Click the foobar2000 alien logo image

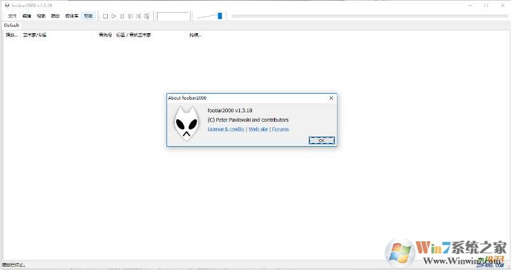coord(186,124)
